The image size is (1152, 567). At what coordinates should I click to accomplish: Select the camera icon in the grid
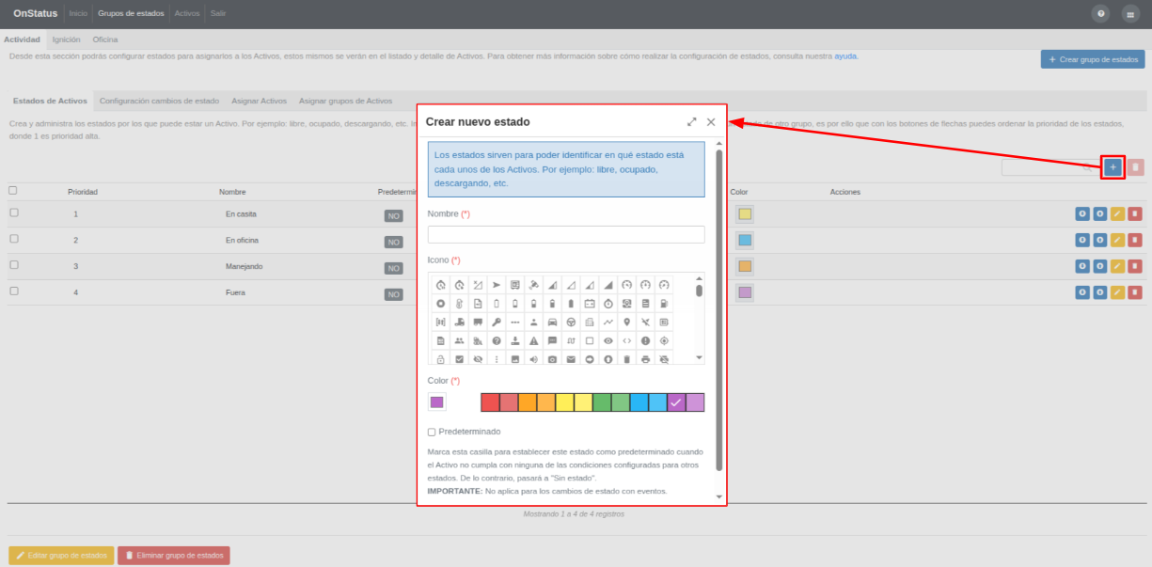click(552, 359)
